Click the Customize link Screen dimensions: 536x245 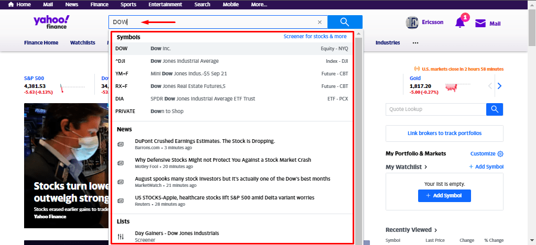pos(483,154)
